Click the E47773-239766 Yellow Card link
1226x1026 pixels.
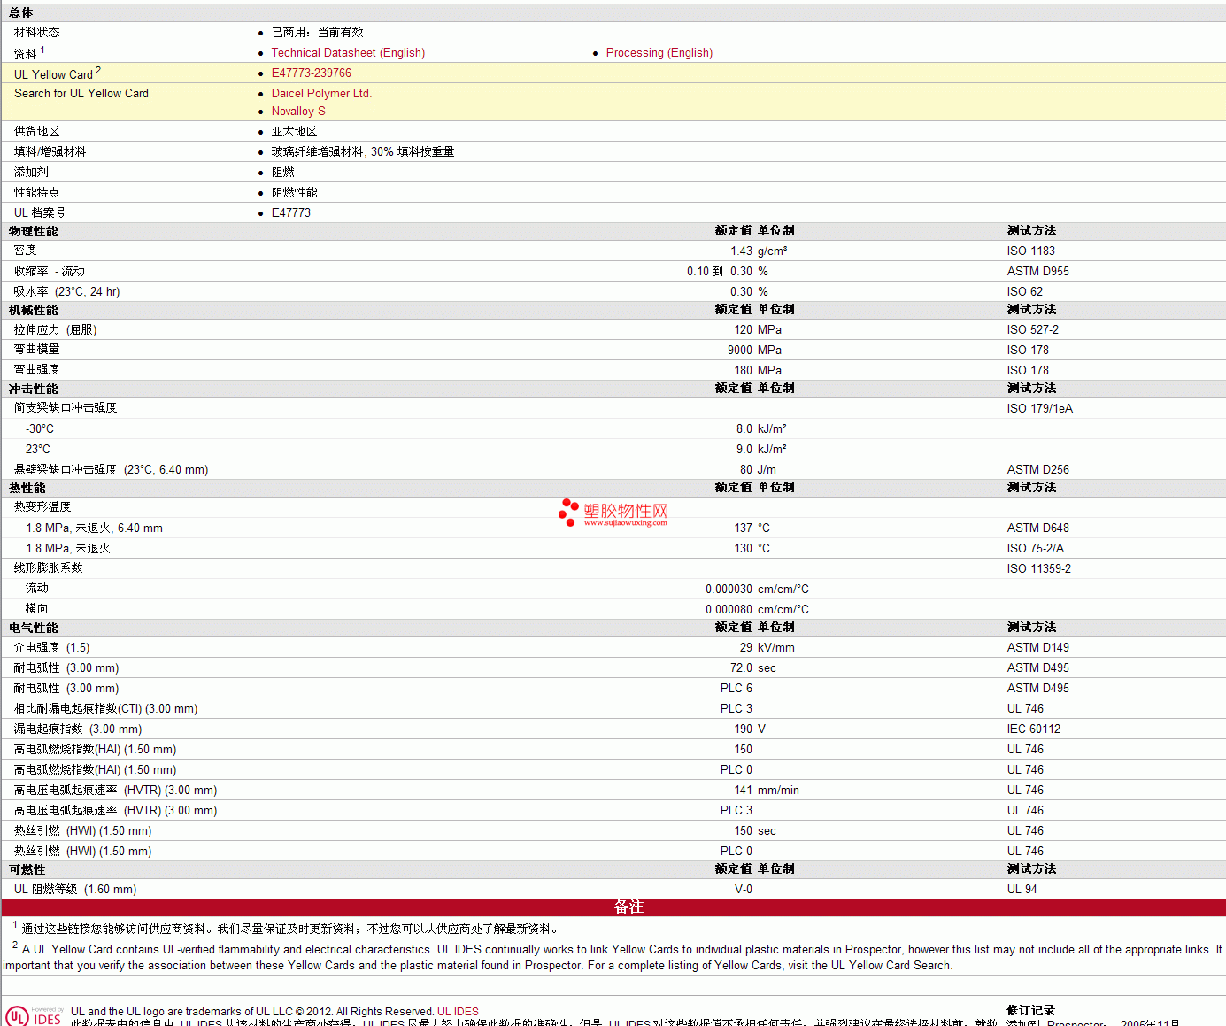[x=311, y=73]
